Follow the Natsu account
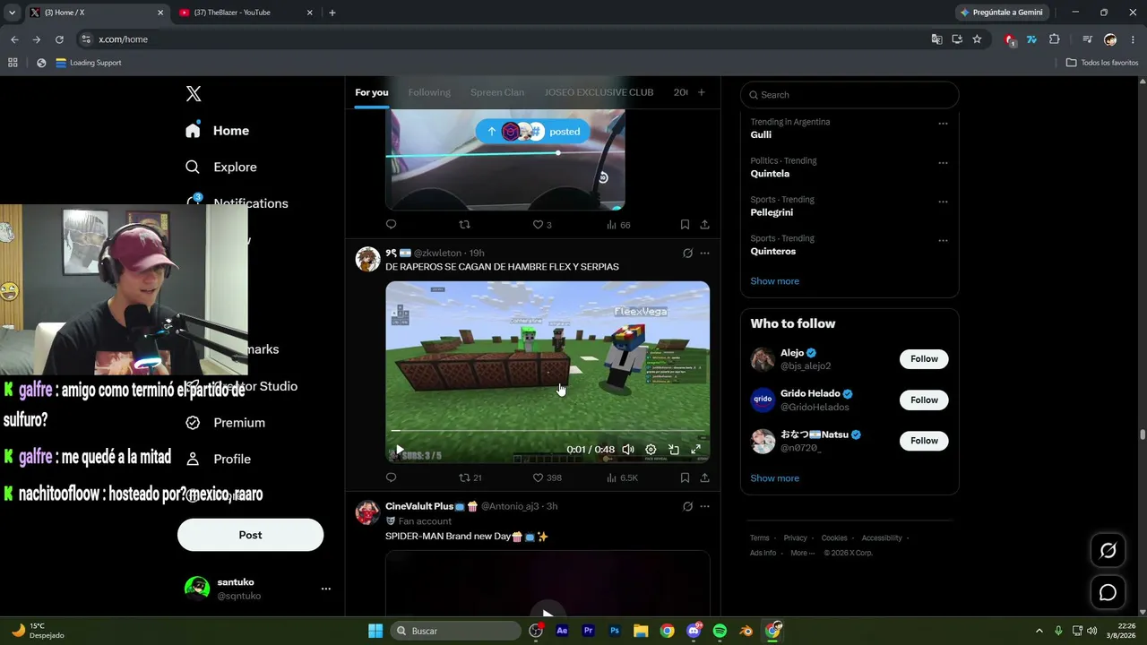 point(924,441)
